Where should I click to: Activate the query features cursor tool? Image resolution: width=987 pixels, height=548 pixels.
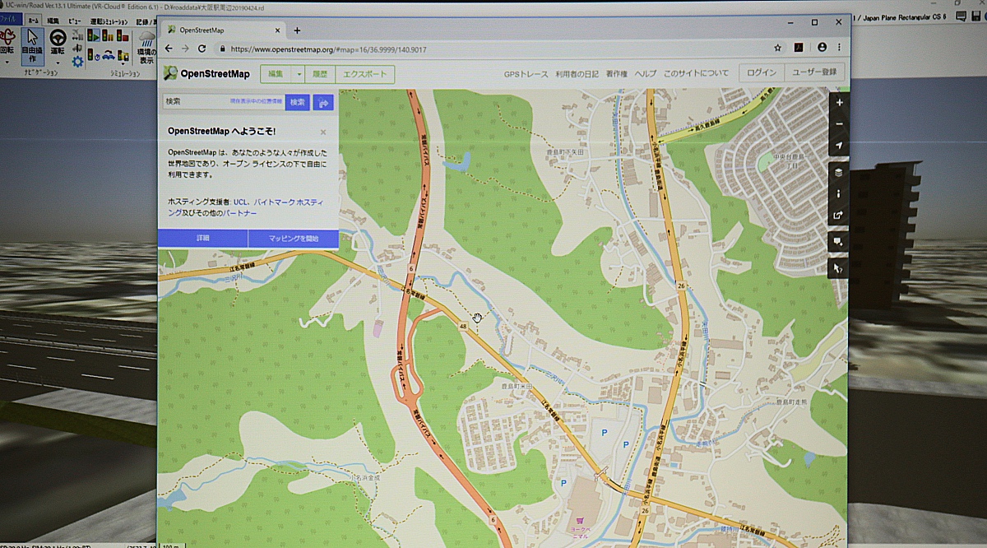tap(839, 268)
